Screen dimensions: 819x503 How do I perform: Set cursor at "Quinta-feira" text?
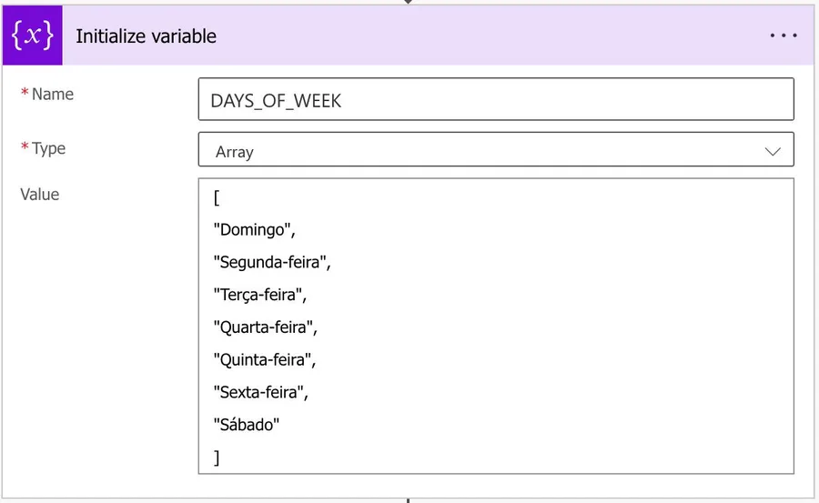point(264,359)
